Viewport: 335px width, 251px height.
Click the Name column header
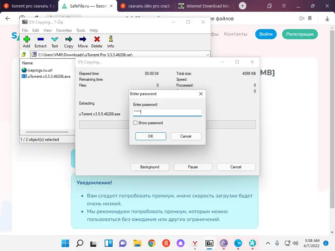tap(27, 63)
